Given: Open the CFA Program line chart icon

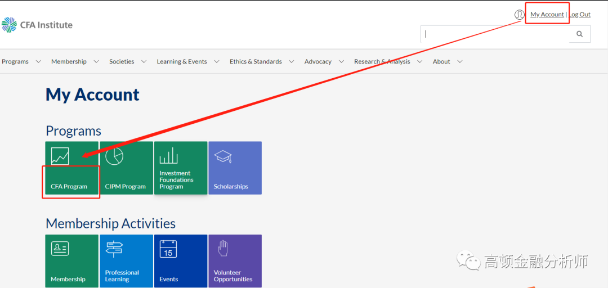Looking at the screenshot, I should (x=60, y=156).
